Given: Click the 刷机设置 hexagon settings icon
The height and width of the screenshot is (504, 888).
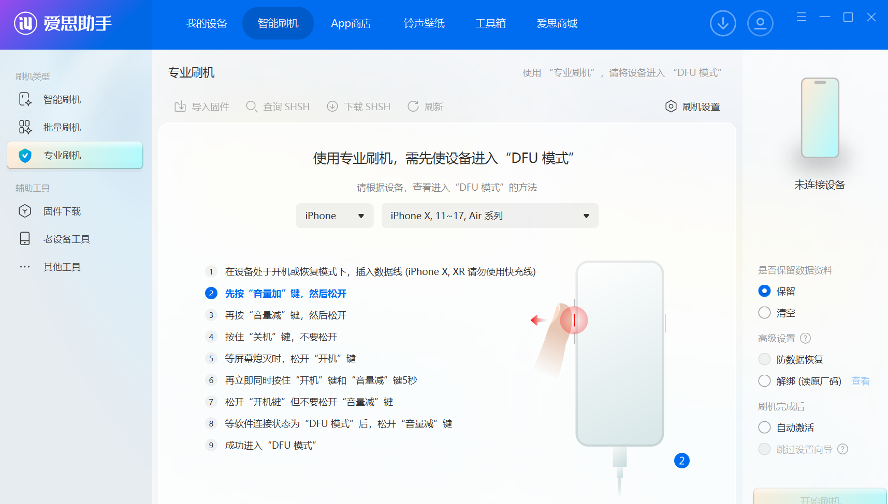Looking at the screenshot, I should (x=671, y=106).
